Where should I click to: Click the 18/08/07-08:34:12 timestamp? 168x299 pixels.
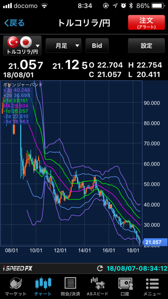click(137, 269)
